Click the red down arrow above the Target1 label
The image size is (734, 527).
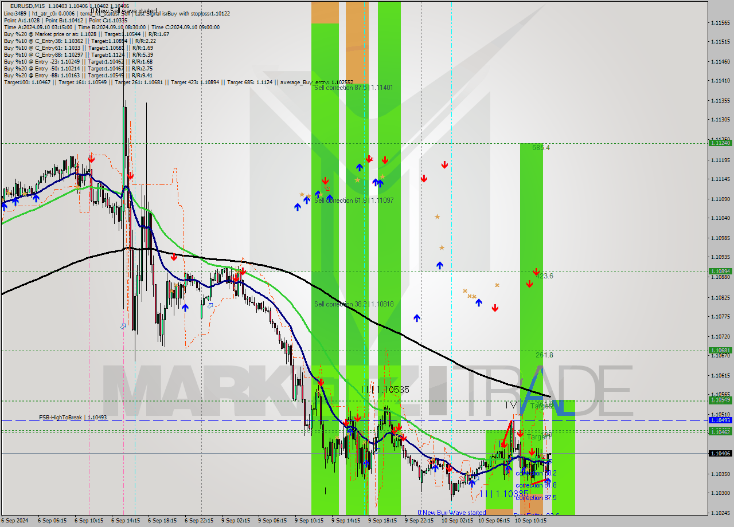point(521,432)
